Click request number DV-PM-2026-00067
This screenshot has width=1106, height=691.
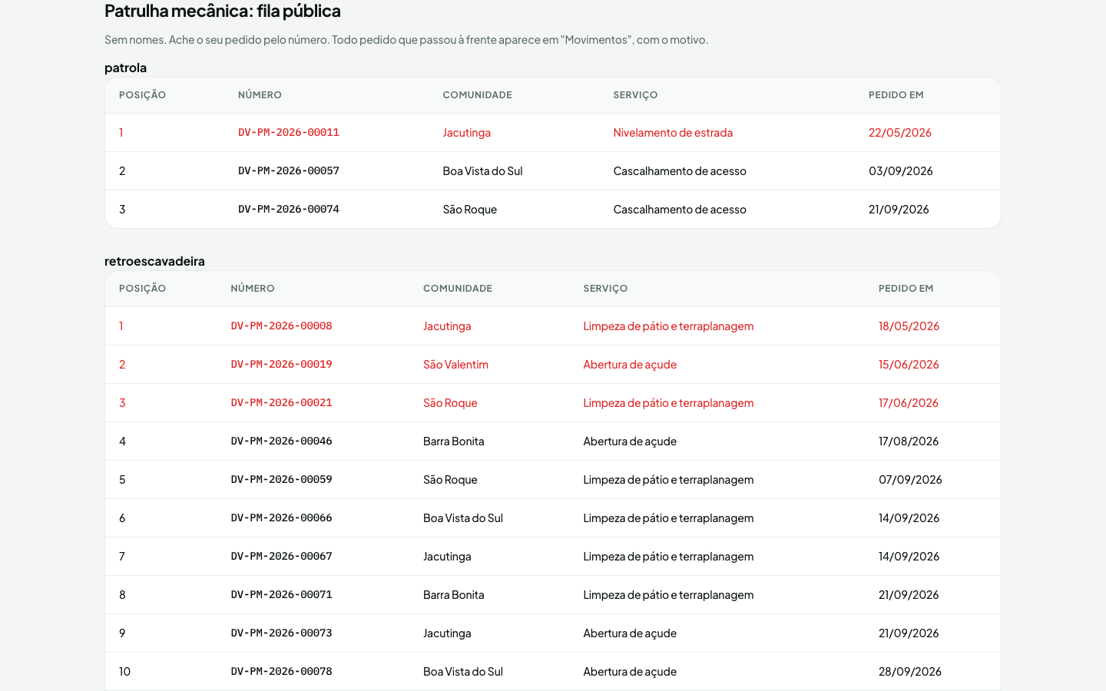pos(282,556)
